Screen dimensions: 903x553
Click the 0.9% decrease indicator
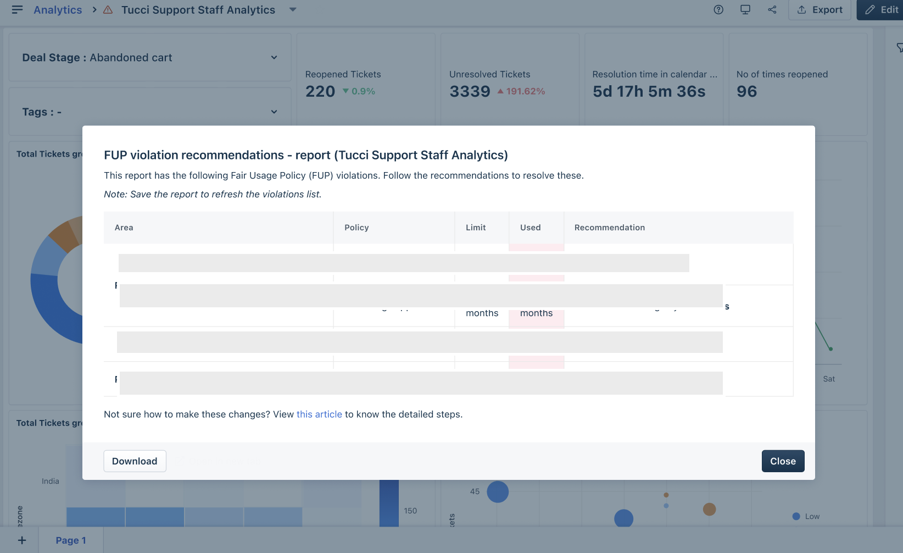359,91
